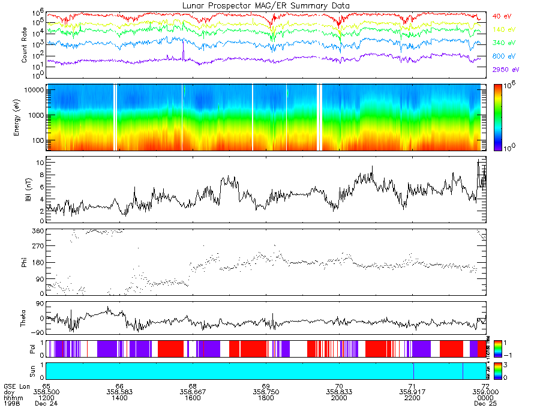This screenshot has width=540, height=420.
Task: Click the 1800 time axis label
Action: point(266,398)
